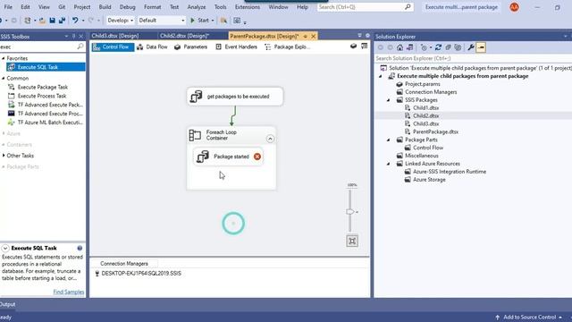Screen dimensions: 572x322
Task: Click the Save icon in the toolbar
Action: point(52,21)
